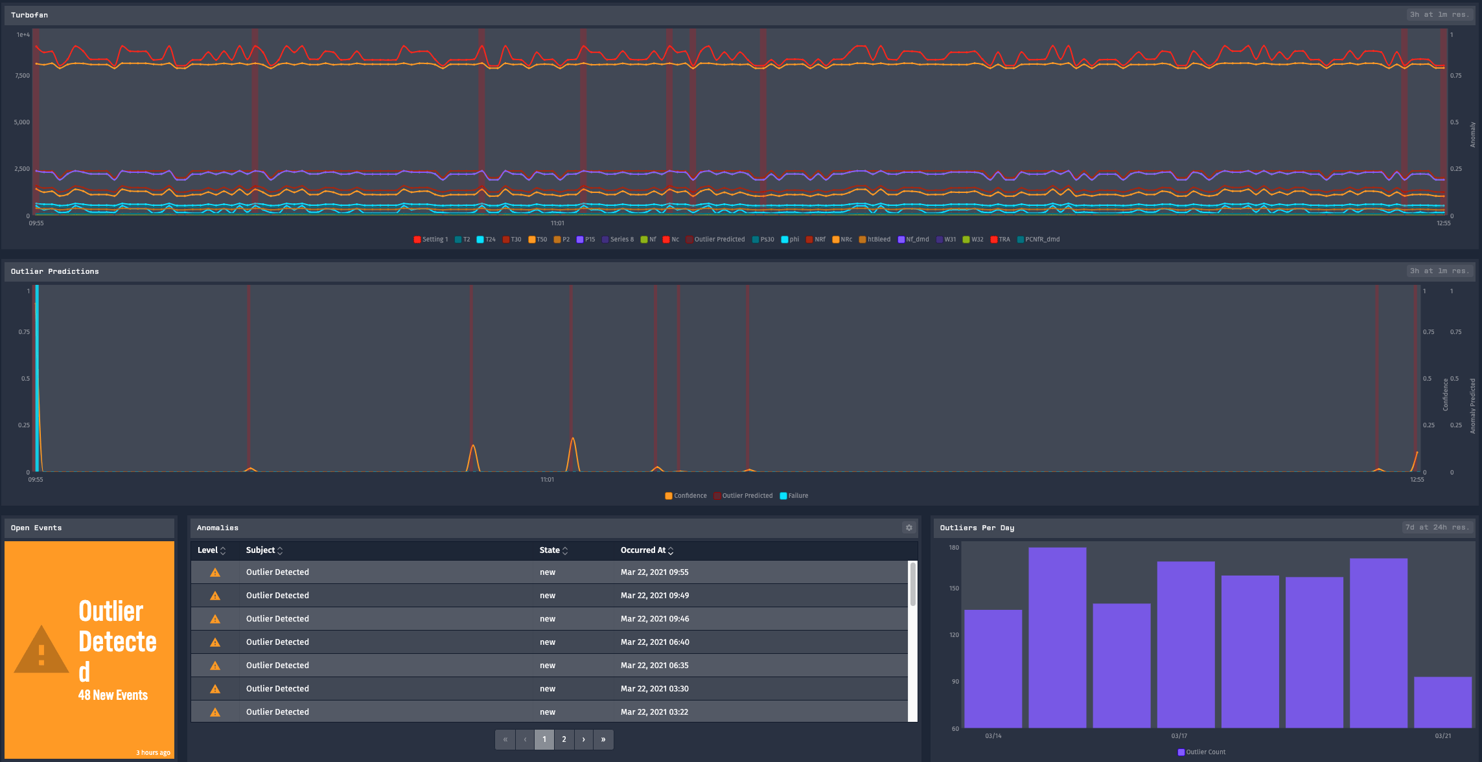Select the Mar 22, 2021 09:55 cell
Viewport: 1482px width, 762px height.
[x=654, y=572]
